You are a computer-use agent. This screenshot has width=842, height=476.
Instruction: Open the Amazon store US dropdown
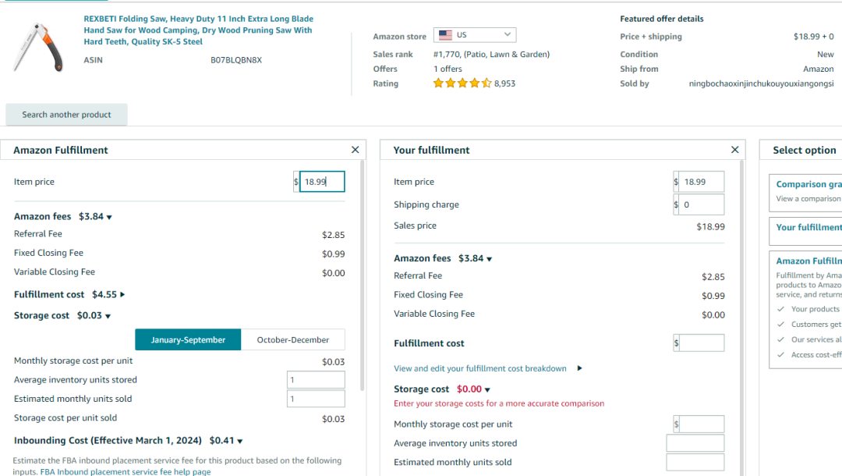tap(475, 35)
